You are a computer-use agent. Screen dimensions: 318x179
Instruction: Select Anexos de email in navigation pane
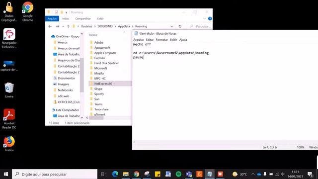tap(67, 48)
